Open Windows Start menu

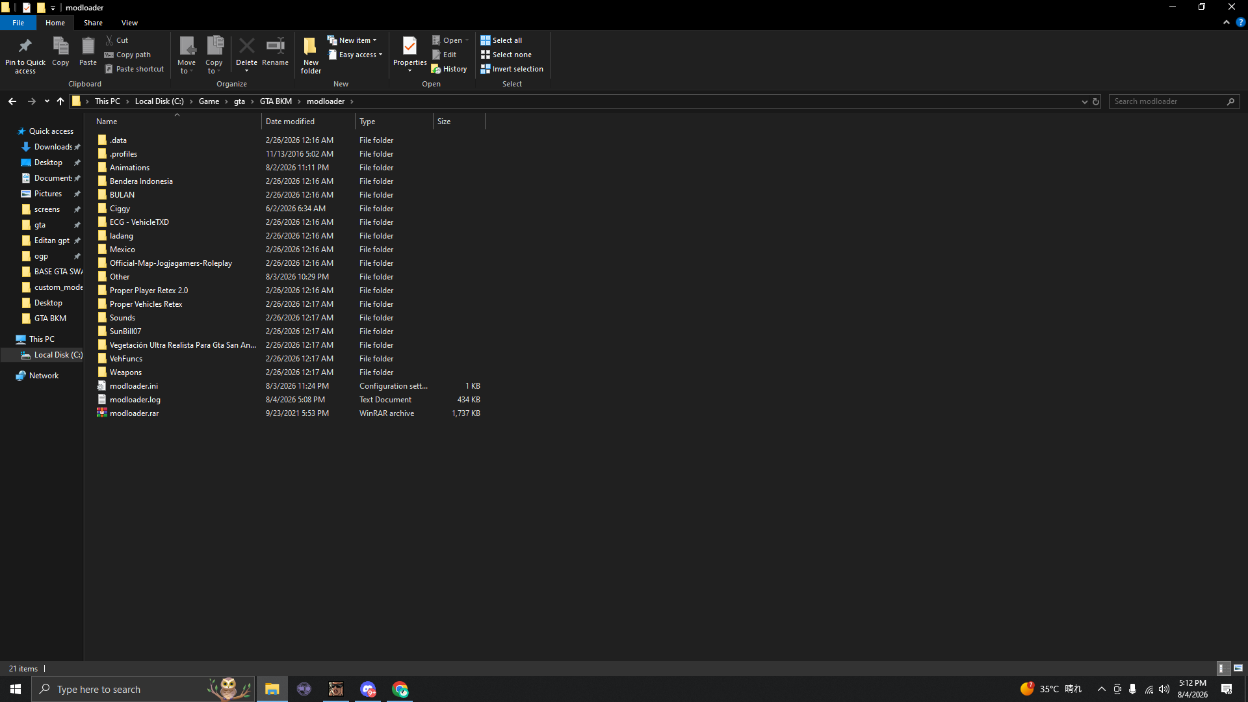point(16,689)
